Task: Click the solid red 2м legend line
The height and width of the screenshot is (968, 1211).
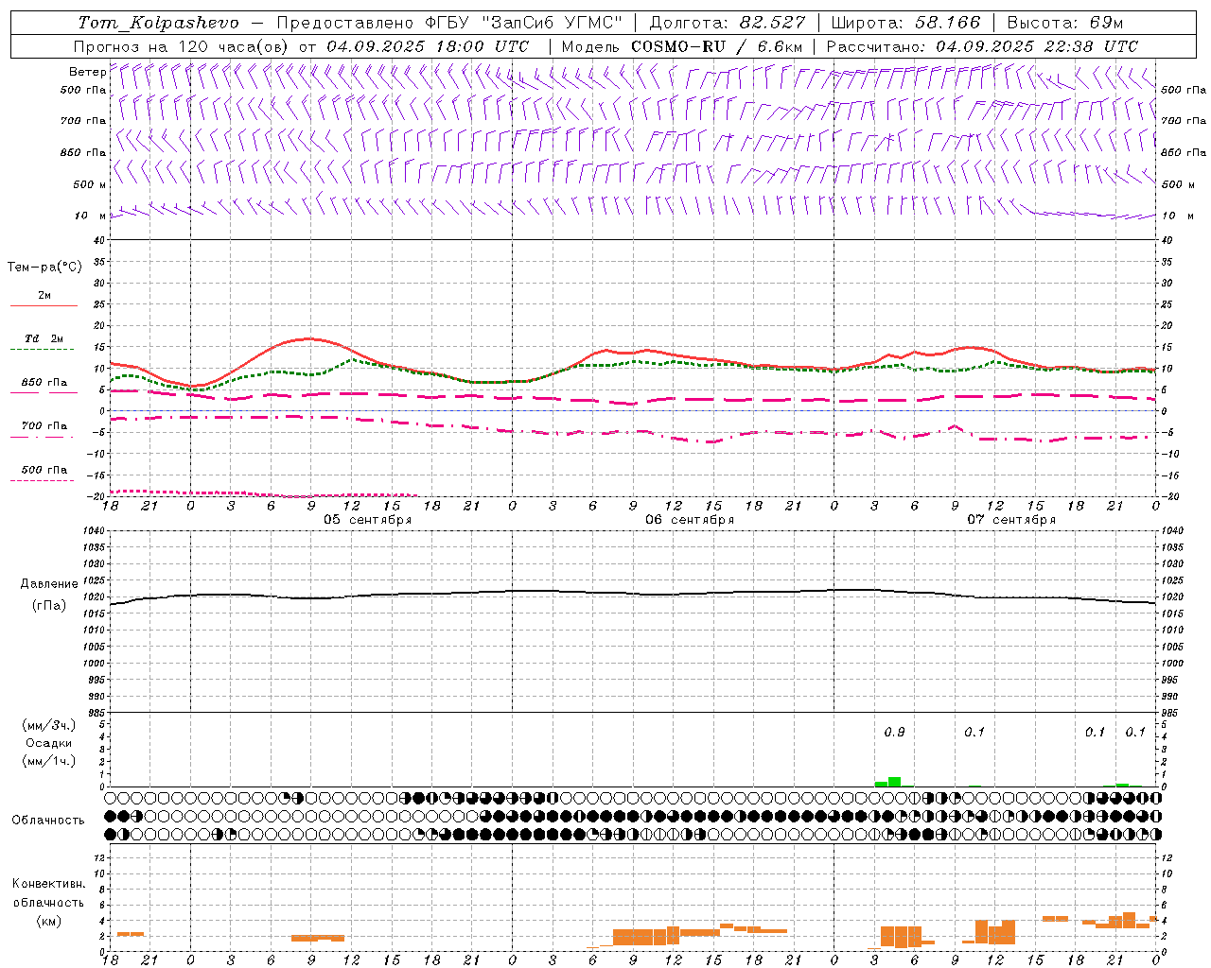Action: click(44, 306)
